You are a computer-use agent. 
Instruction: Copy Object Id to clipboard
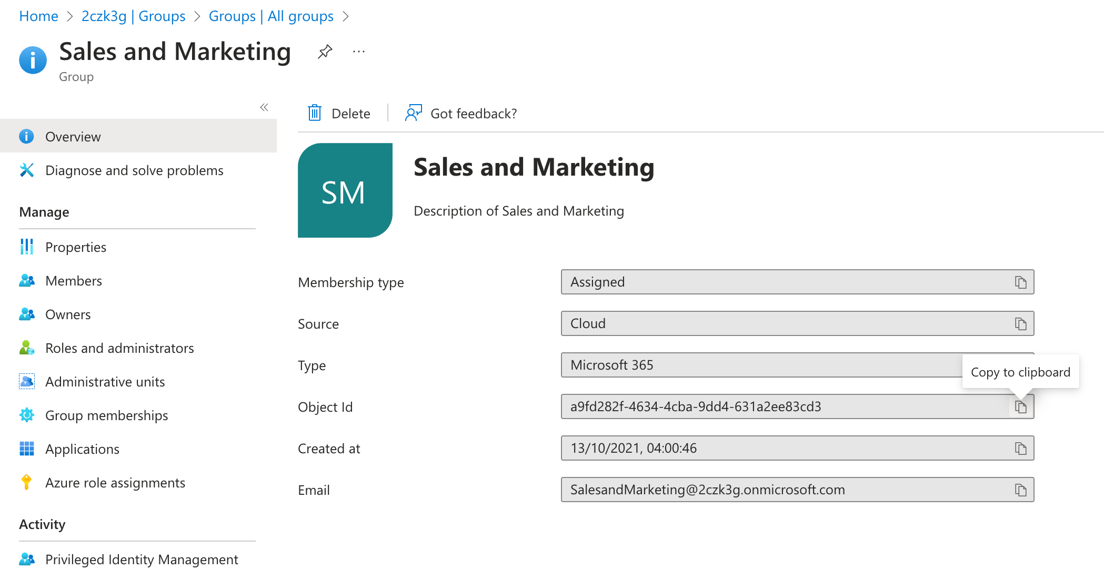1021,406
